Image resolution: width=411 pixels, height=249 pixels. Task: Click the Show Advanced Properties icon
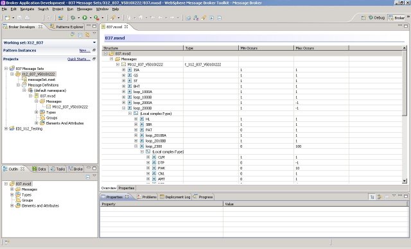point(380,197)
